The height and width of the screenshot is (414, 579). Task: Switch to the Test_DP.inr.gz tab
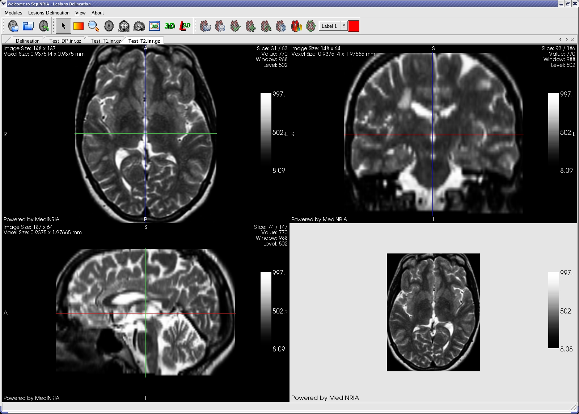[65, 41]
